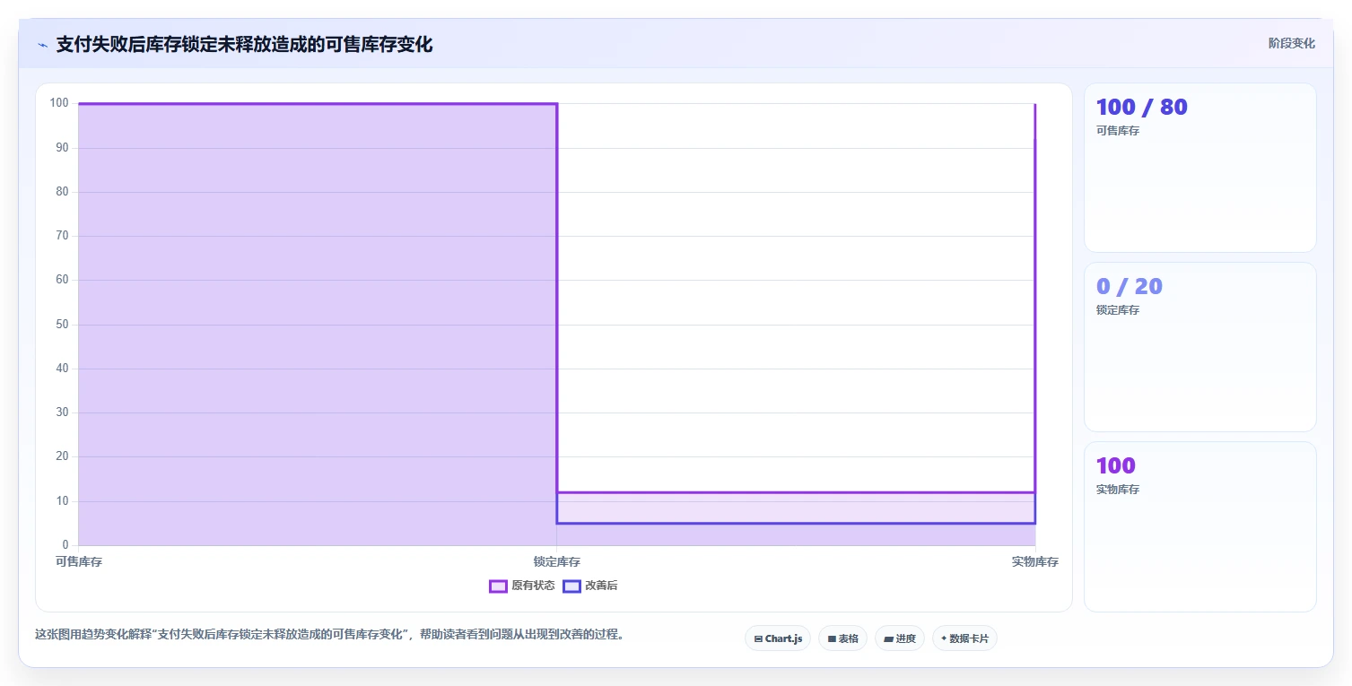Click the 可售库存 x-axis label
This screenshot has height=686, width=1352.
(x=79, y=562)
